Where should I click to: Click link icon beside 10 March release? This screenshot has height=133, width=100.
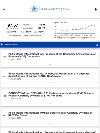(5, 116)
